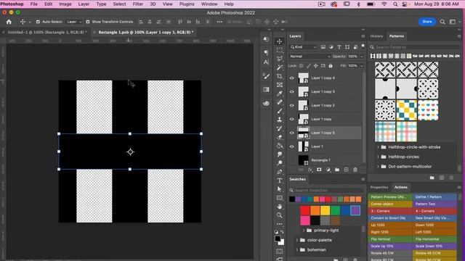This screenshot has height=261, width=465.
Task: Run the Define 1 Pattern action
Action: 434,196
